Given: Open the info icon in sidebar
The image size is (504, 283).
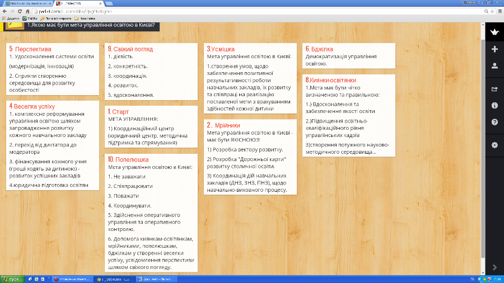Looking at the screenshot, I should (x=494, y=105).
